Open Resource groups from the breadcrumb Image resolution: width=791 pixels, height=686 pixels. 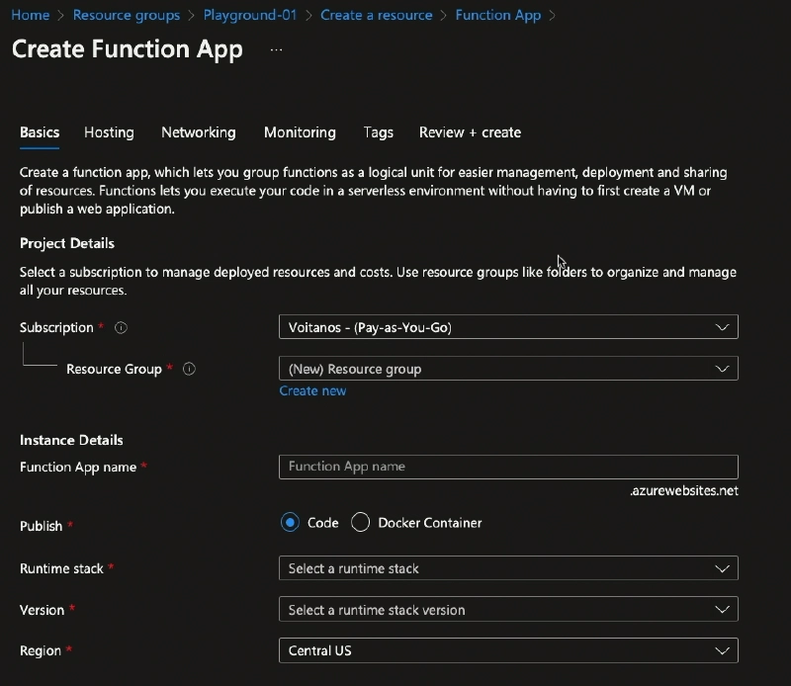click(x=127, y=15)
